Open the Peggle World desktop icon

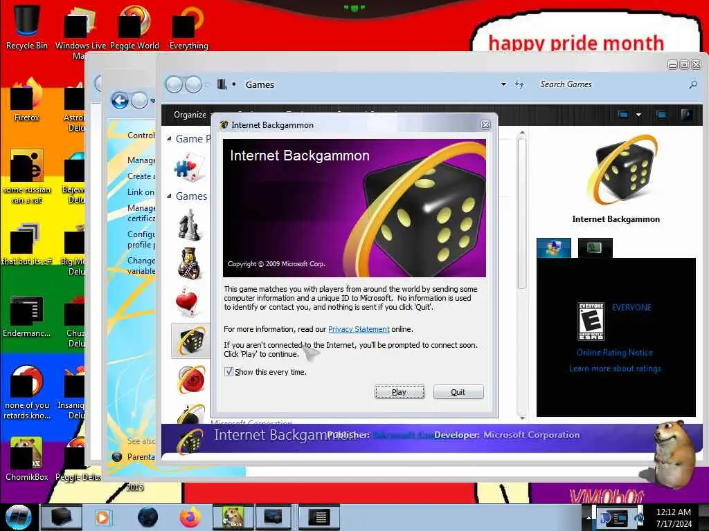[134, 27]
